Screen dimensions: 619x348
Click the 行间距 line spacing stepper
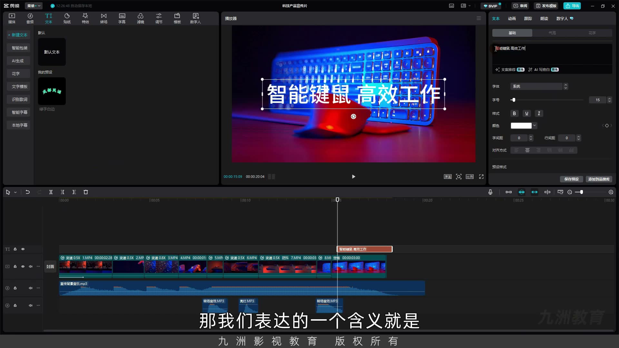click(x=579, y=138)
